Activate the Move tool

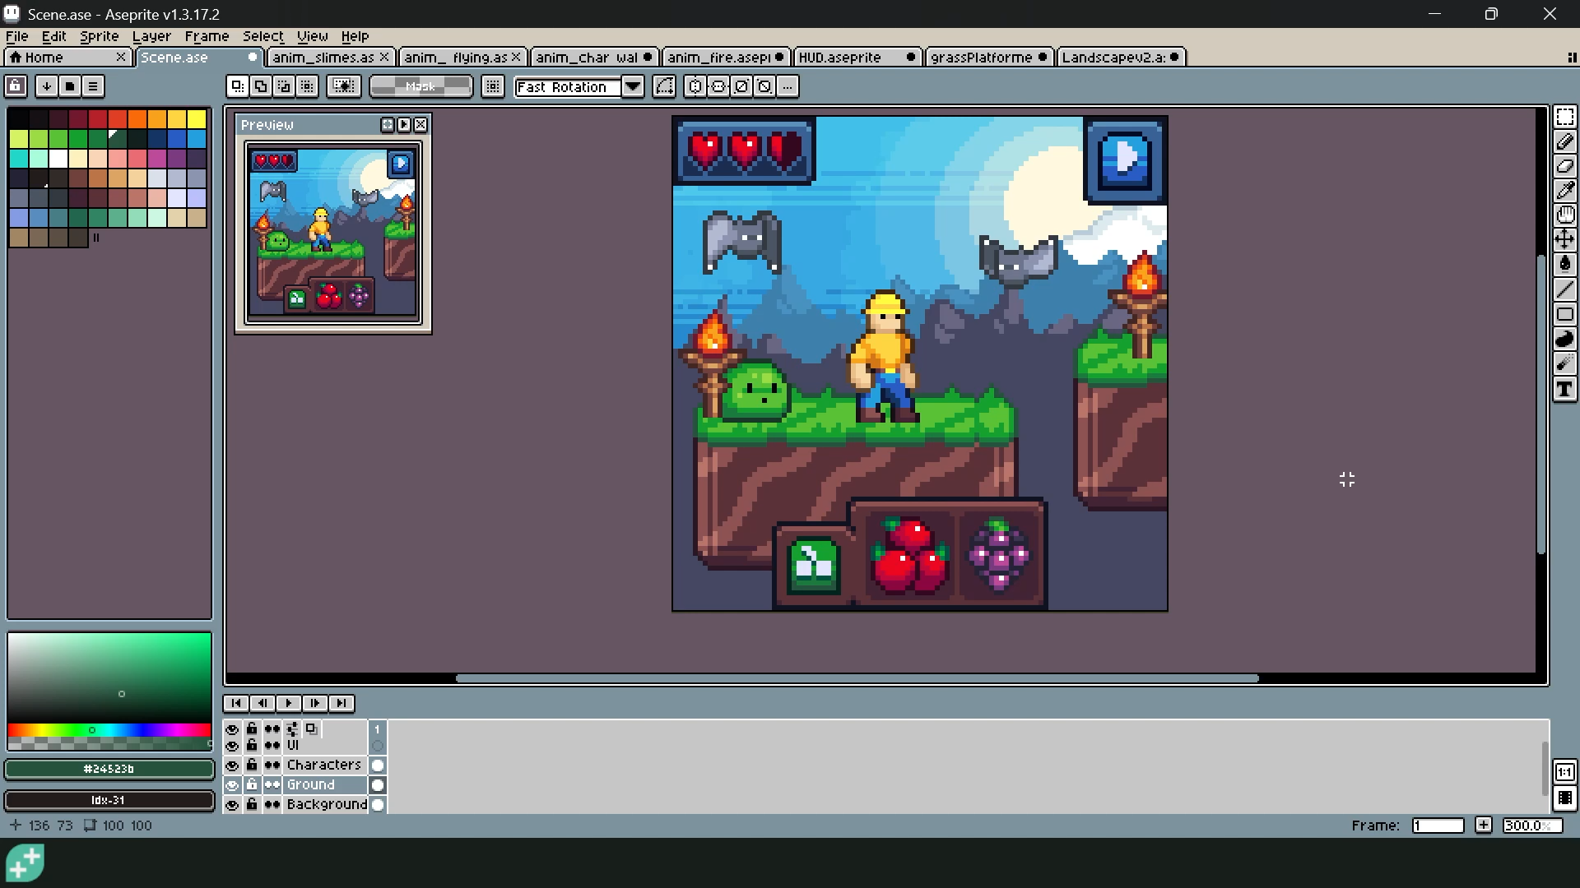tap(1565, 240)
